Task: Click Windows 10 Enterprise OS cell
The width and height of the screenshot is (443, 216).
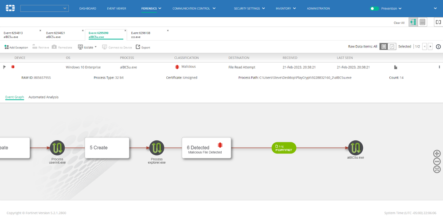Action: click(83, 67)
